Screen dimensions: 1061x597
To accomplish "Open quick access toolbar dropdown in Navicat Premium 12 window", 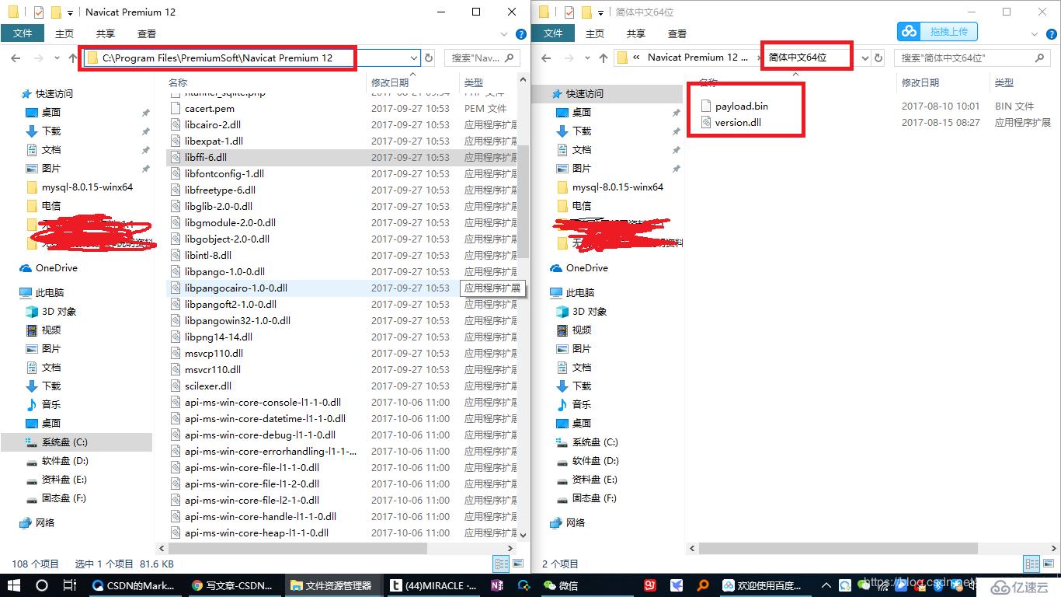I will 70,13.
